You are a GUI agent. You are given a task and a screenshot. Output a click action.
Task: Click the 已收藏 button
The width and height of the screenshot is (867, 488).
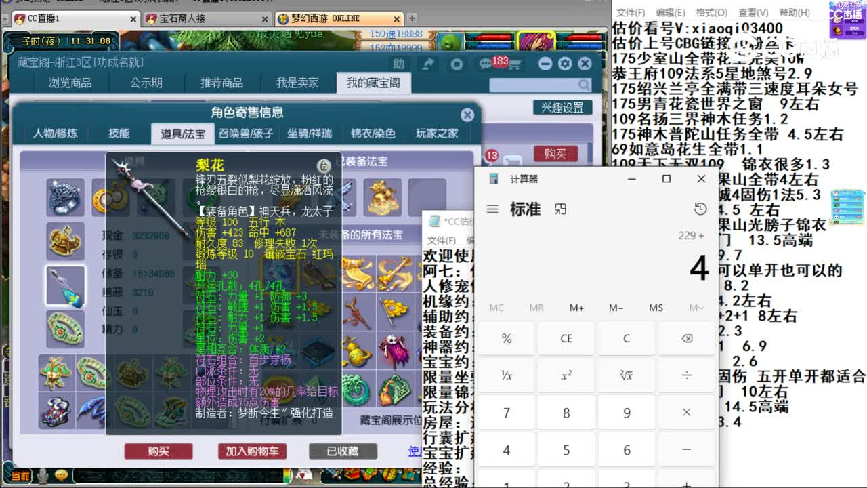click(x=342, y=451)
